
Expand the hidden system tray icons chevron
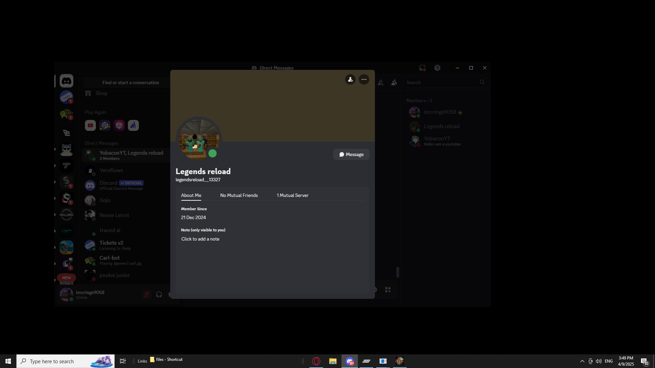582,361
